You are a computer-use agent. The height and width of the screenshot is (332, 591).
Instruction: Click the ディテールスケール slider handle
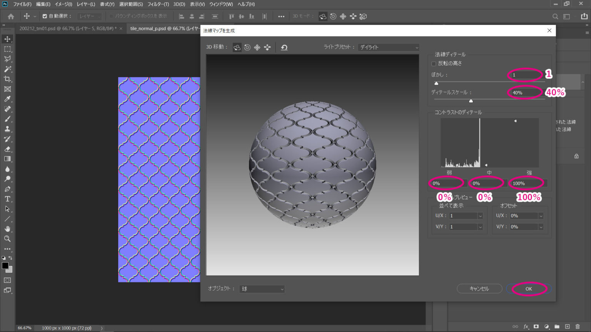click(x=470, y=101)
